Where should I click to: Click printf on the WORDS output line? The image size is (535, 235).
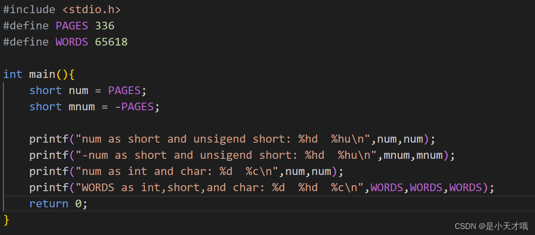[49, 187]
